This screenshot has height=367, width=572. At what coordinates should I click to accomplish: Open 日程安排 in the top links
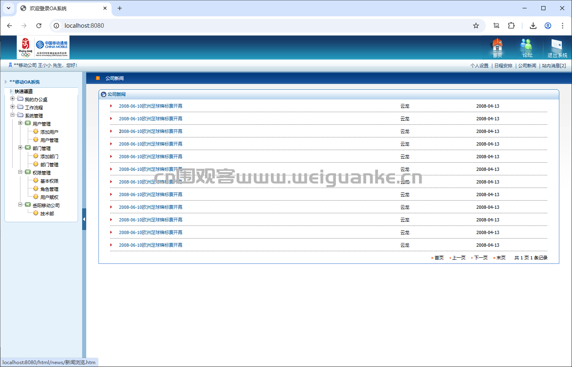(503, 66)
